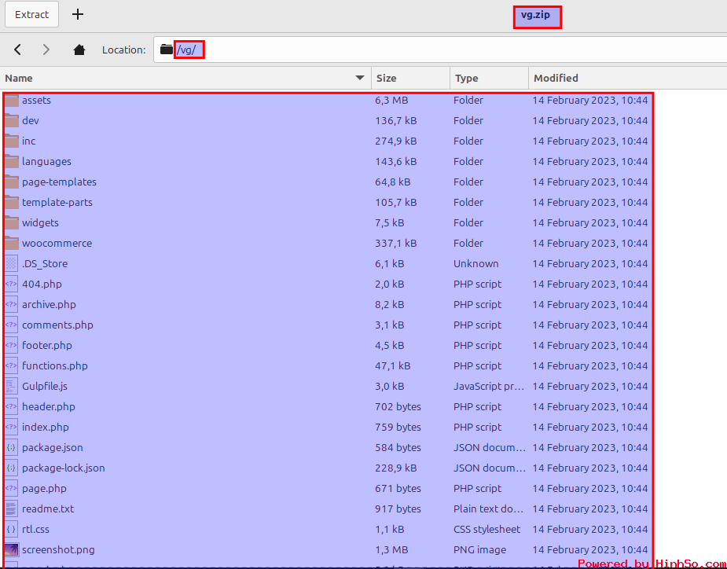Click the archive.php file icon

(12, 304)
